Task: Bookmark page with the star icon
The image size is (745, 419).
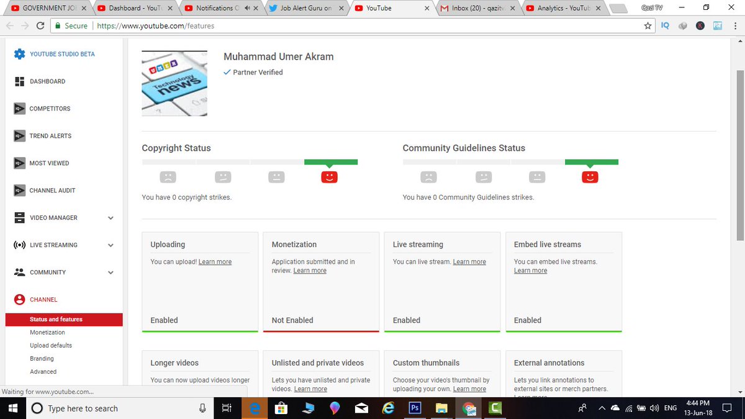Action: pyautogui.click(x=648, y=26)
